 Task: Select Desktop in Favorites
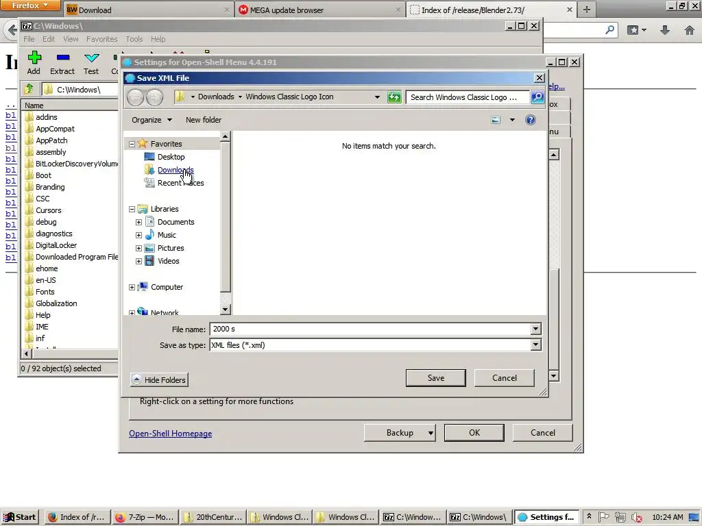[x=171, y=157]
